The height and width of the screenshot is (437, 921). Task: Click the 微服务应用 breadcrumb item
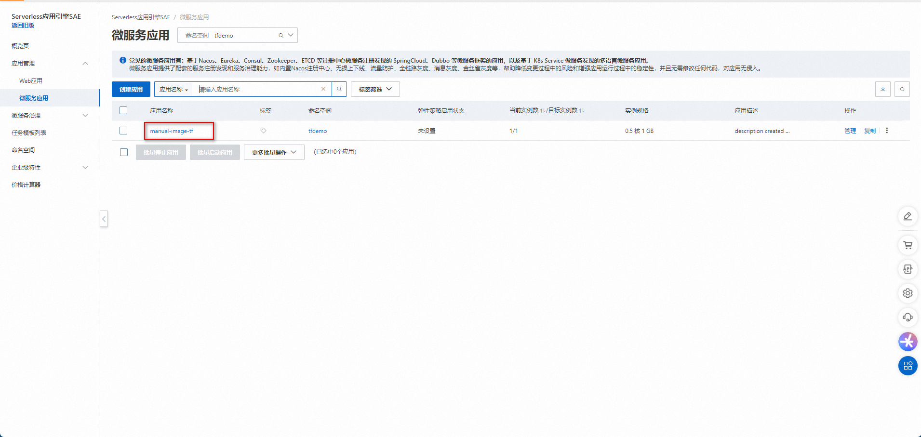194,17
